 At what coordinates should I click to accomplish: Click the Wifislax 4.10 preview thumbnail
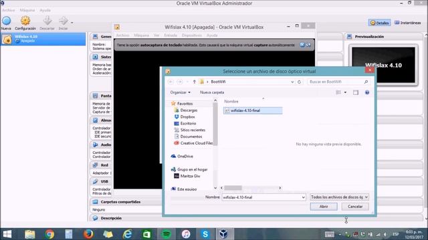383,65
